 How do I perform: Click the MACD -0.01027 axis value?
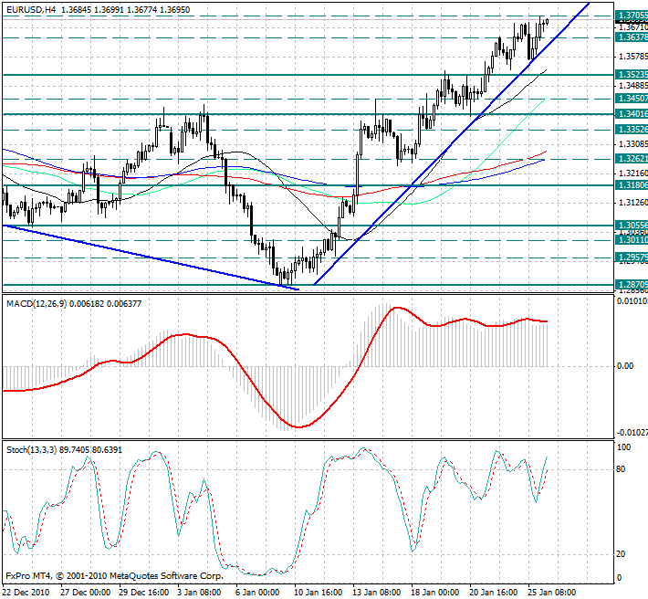point(632,433)
